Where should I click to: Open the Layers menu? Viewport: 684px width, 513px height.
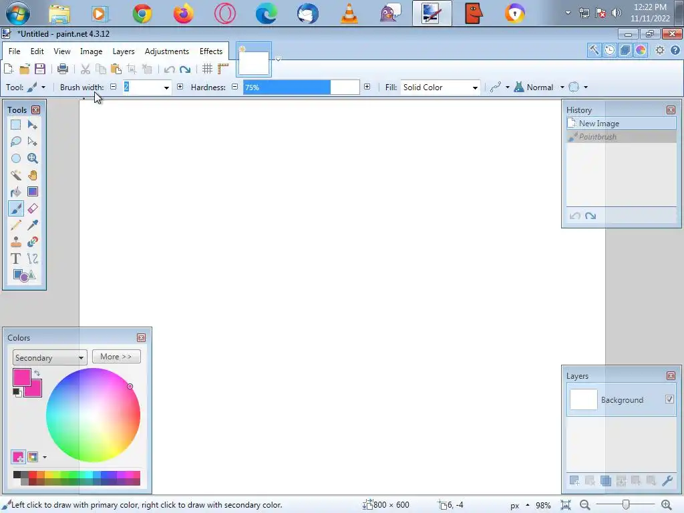[124, 51]
